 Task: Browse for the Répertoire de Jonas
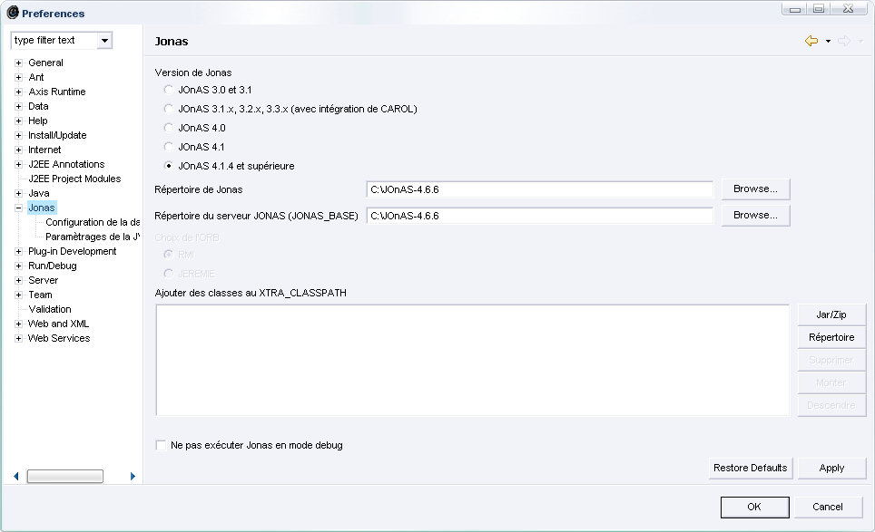click(x=755, y=189)
